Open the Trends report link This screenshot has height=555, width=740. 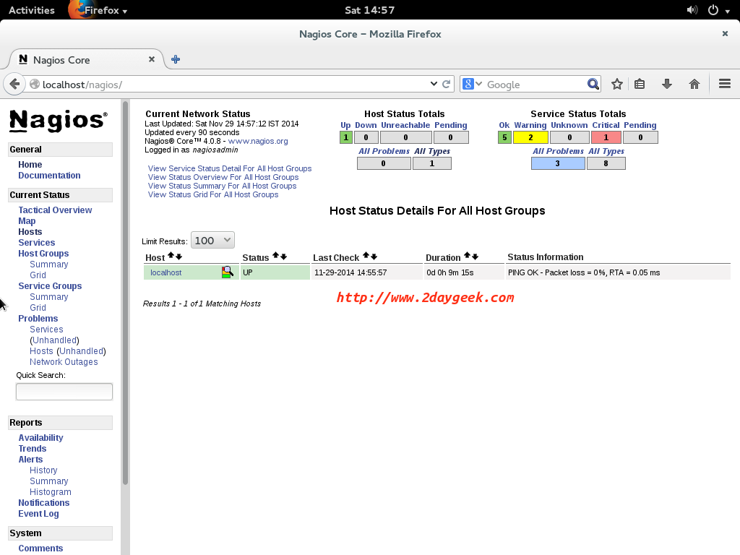[x=33, y=449]
